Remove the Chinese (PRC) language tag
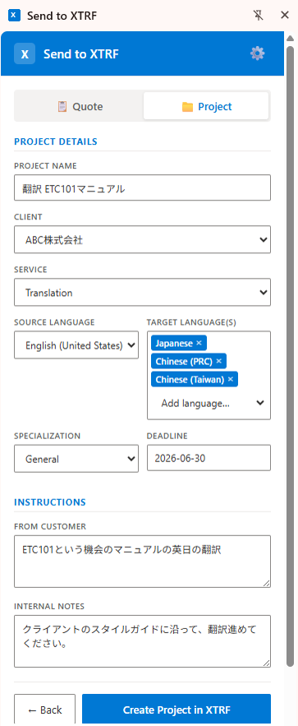Screen dimensions: 298x726 219,361
